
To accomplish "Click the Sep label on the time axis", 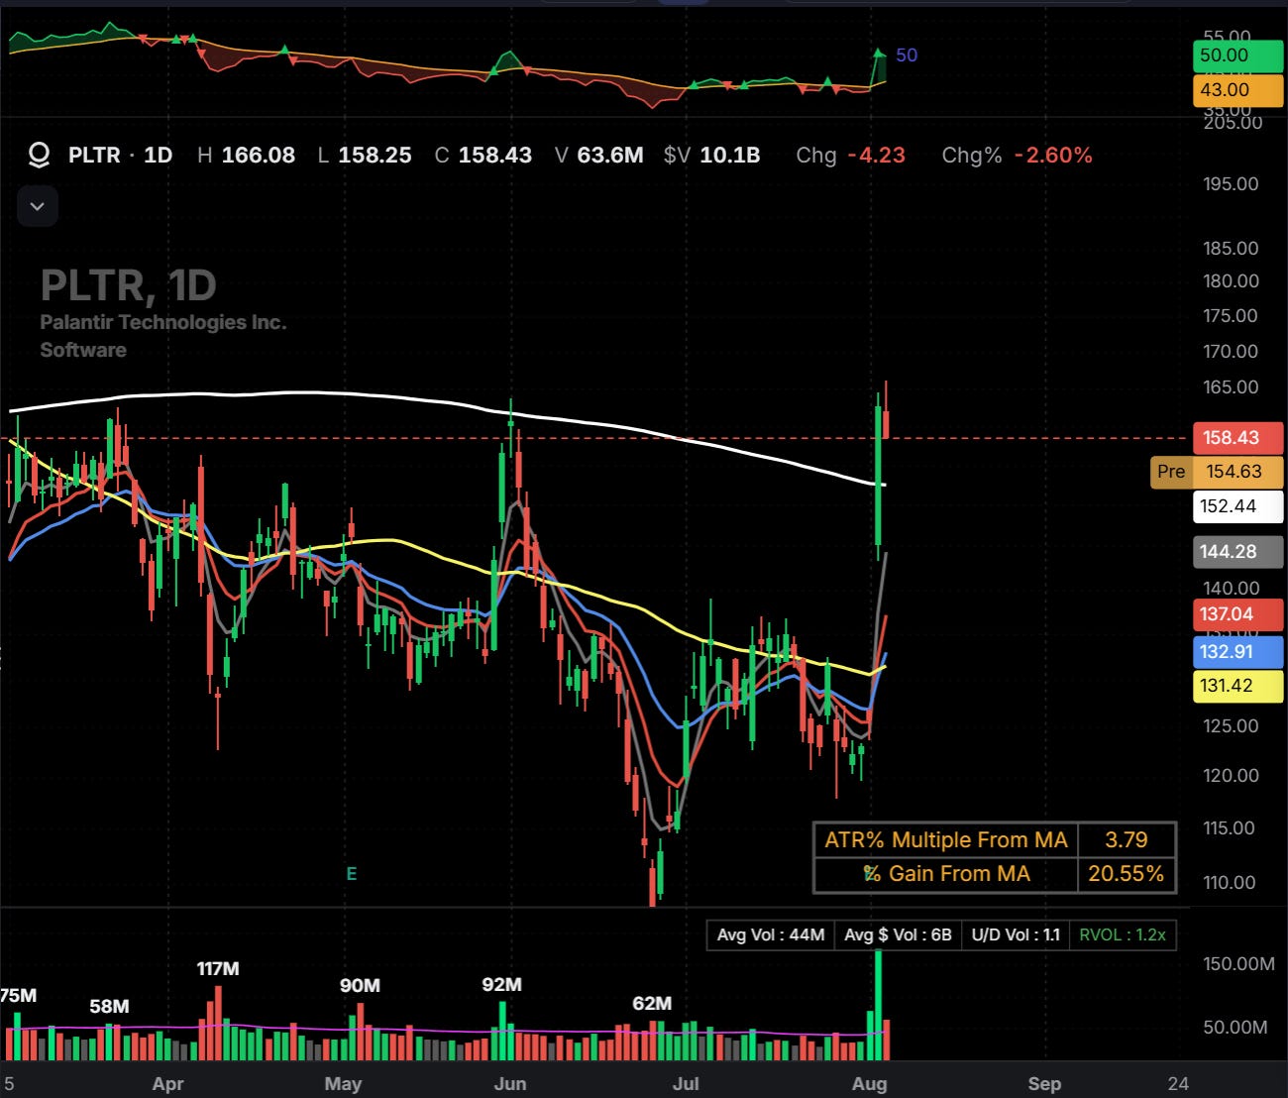I will pos(1044,1084).
